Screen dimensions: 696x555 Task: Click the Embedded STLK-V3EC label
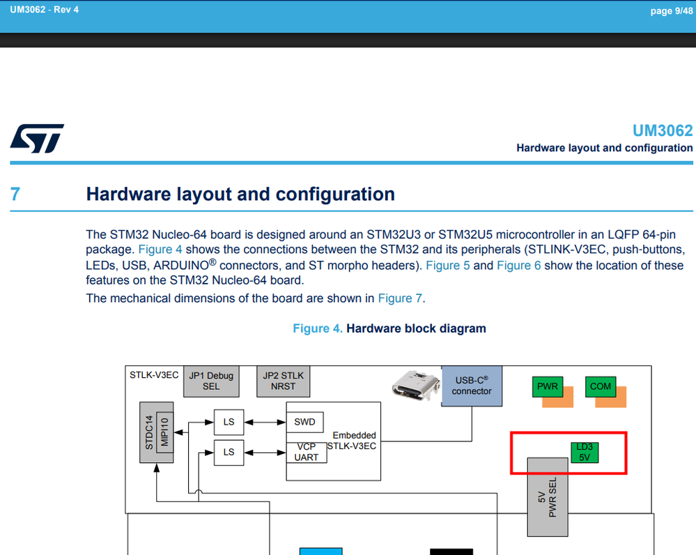(x=353, y=441)
